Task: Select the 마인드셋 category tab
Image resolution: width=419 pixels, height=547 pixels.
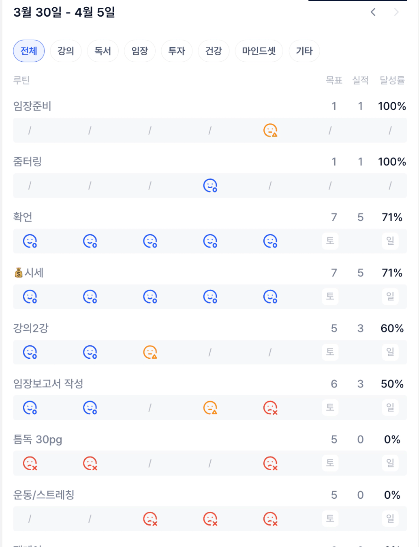Action: pyautogui.click(x=259, y=51)
